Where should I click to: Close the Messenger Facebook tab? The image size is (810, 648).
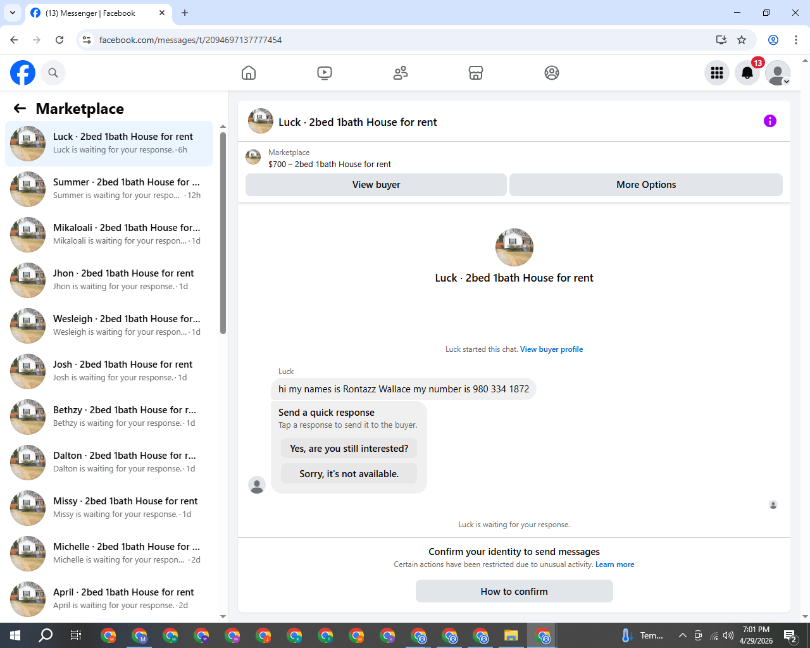[x=162, y=13]
